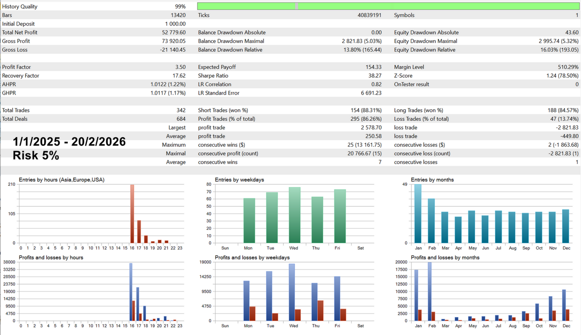Select the Z-Score value 1.24 (78.50%)
This screenshot has width=581, height=335.
[x=562, y=76]
